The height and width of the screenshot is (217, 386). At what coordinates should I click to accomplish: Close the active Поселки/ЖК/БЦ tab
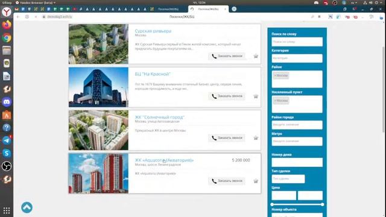click(x=225, y=9)
